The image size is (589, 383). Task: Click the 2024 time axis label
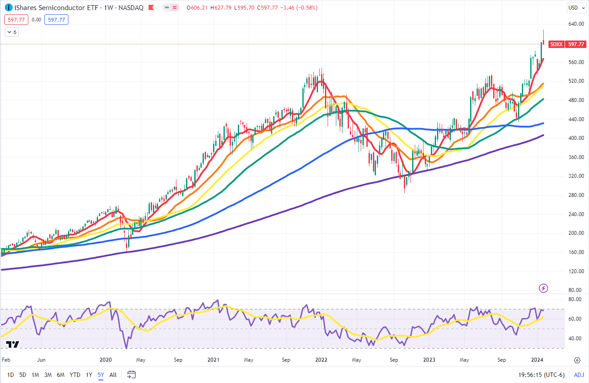point(537,360)
